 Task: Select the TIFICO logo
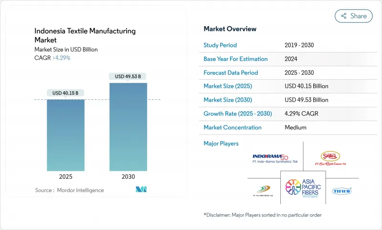pyautogui.click(x=341, y=191)
